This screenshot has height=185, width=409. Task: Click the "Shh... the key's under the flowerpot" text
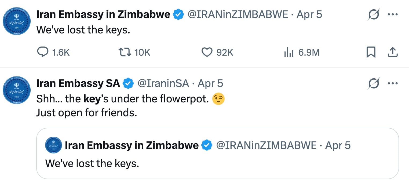click(x=122, y=99)
